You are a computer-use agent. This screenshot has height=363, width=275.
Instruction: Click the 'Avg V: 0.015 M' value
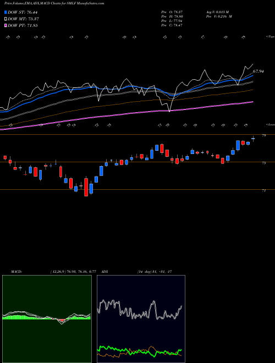(217, 12)
